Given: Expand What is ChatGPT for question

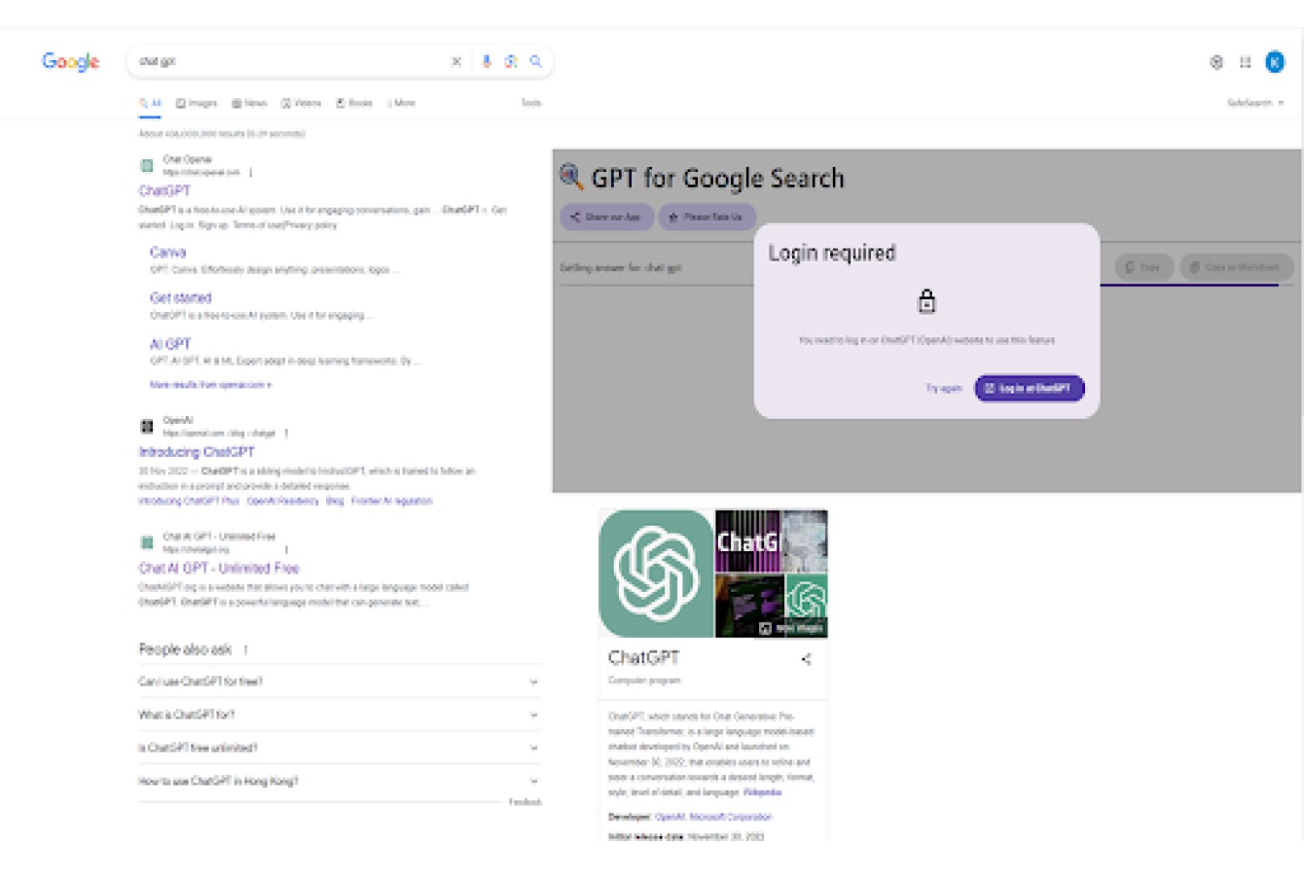Looking at the screenshot, I should pyautogui.click(x=339, y=714).
